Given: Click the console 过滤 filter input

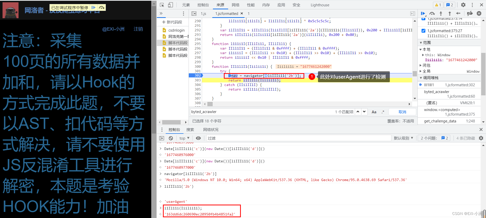Looking at the screenshot, I should 298,138.
